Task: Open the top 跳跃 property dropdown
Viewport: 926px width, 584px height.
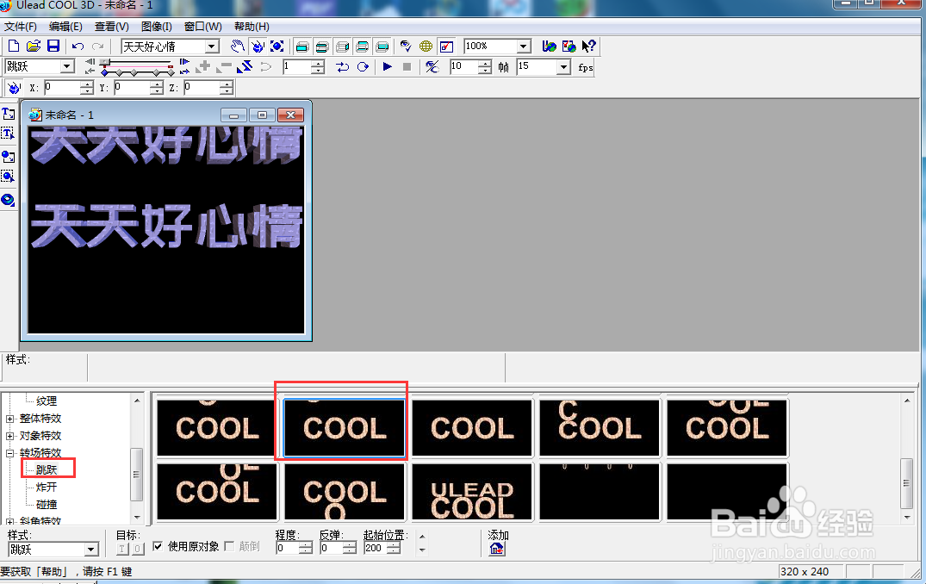Action: pos(66,66)
